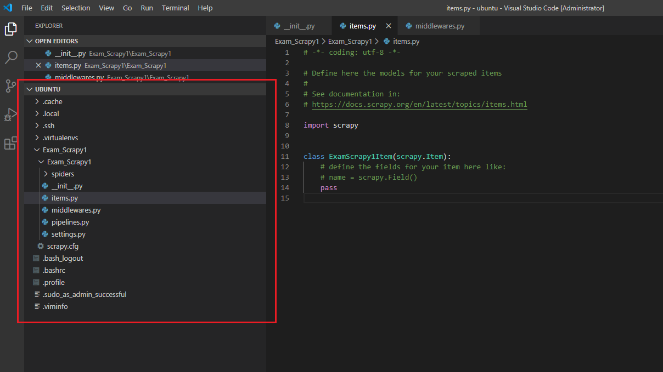Click Python icon on items.py tab
The width and height of the screenshot is (663, 372).
(343, 26)
